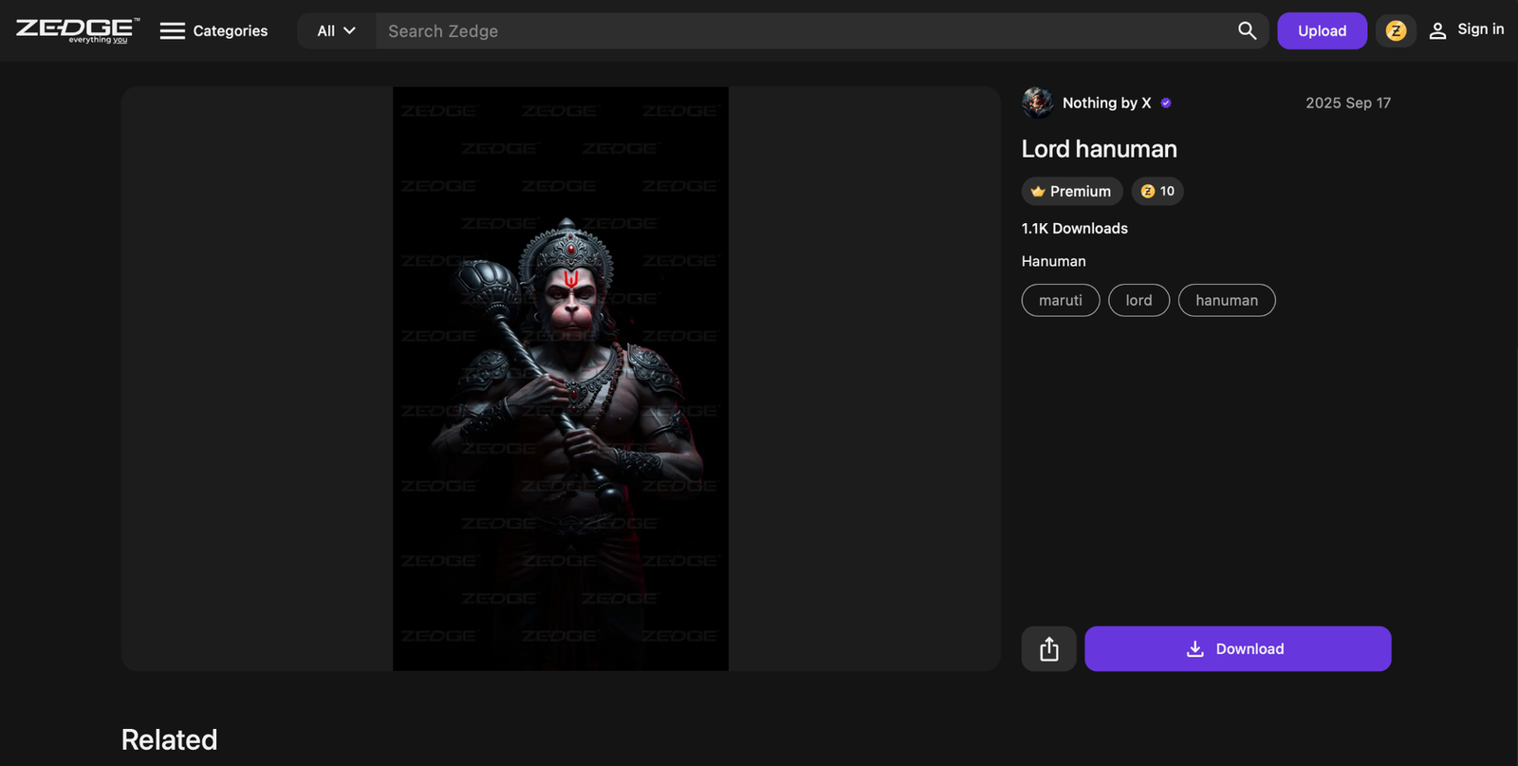Click the purple Download button
Viewport: 1518px width, 766px height.
pyautogui.click(x=1238, y=649)
